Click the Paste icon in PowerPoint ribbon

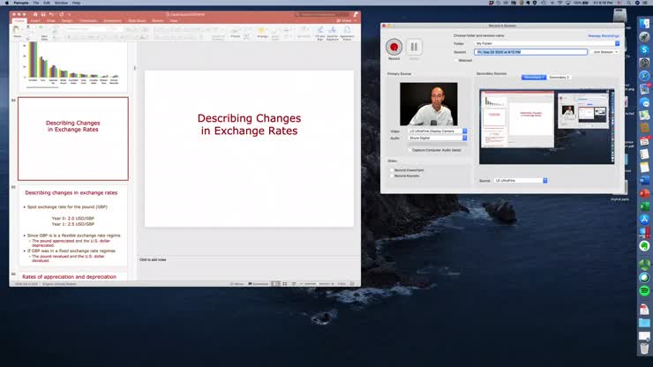(17, 31)
